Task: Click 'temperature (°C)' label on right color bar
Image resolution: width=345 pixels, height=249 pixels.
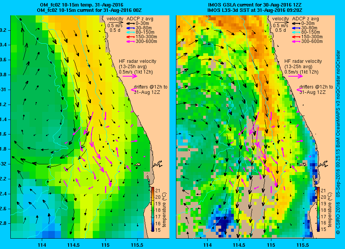Action: click(330, 210)
